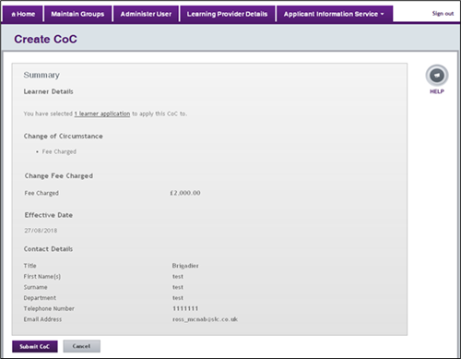The image size is (461, 359).
Task: Cancel the CoC creation
Action: click(81, 346)
